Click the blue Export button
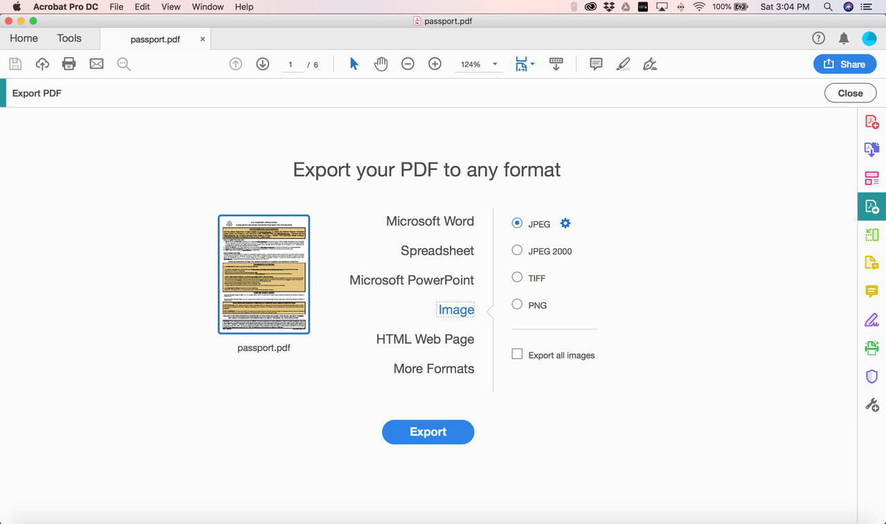Image resolution: width=886 pixels, height=524 pixels. point(428,431)
